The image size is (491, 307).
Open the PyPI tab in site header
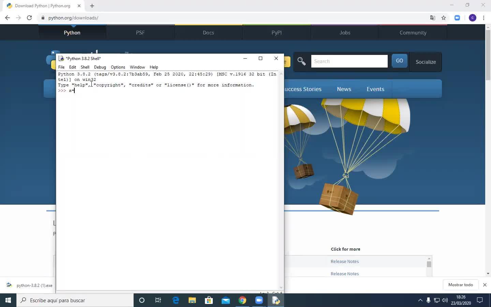(277, 33)
